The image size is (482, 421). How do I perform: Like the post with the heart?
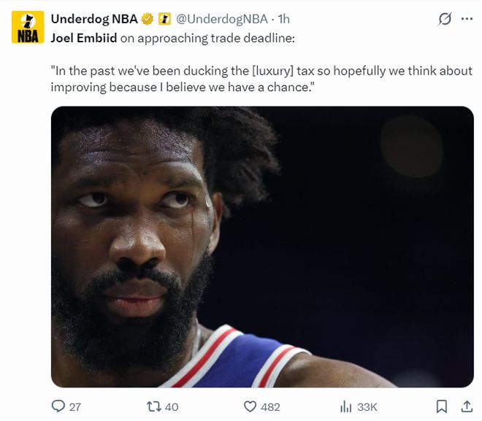click(250, 406)
